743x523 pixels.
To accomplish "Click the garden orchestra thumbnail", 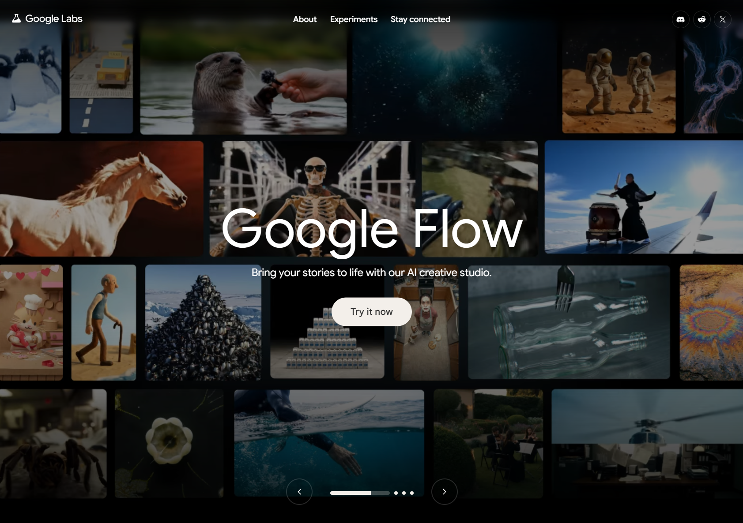I will point(488,444).
